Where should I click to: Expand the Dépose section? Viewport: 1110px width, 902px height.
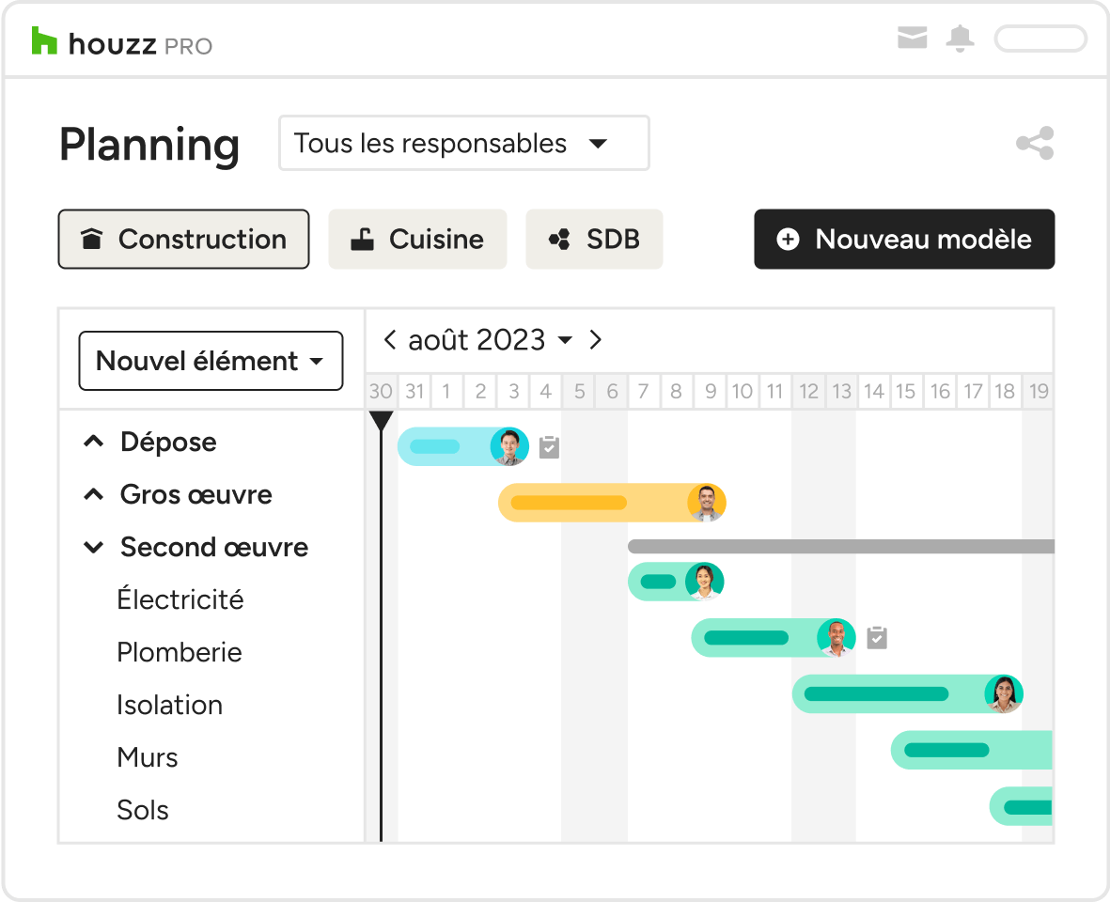coord(94,442)
